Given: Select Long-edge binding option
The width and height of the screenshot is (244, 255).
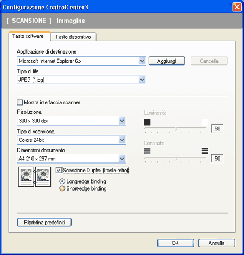Looking at the screenshot, I should click(62, 181).
